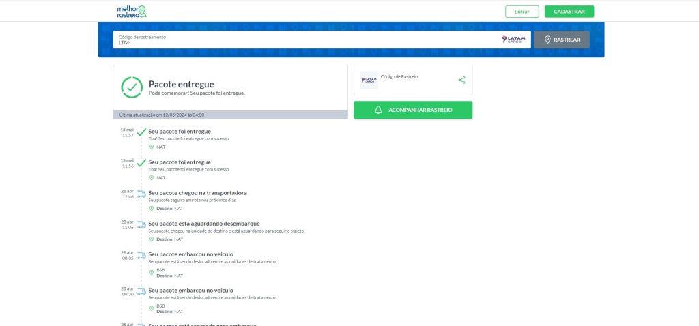Screen dimensions: 699x326
Task: Click the 'Última atualização em 12/06/2024' bar
Action: pyautogui.click(x=231, y=115)
